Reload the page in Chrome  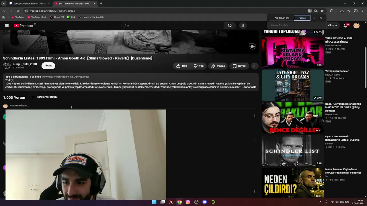18,11
